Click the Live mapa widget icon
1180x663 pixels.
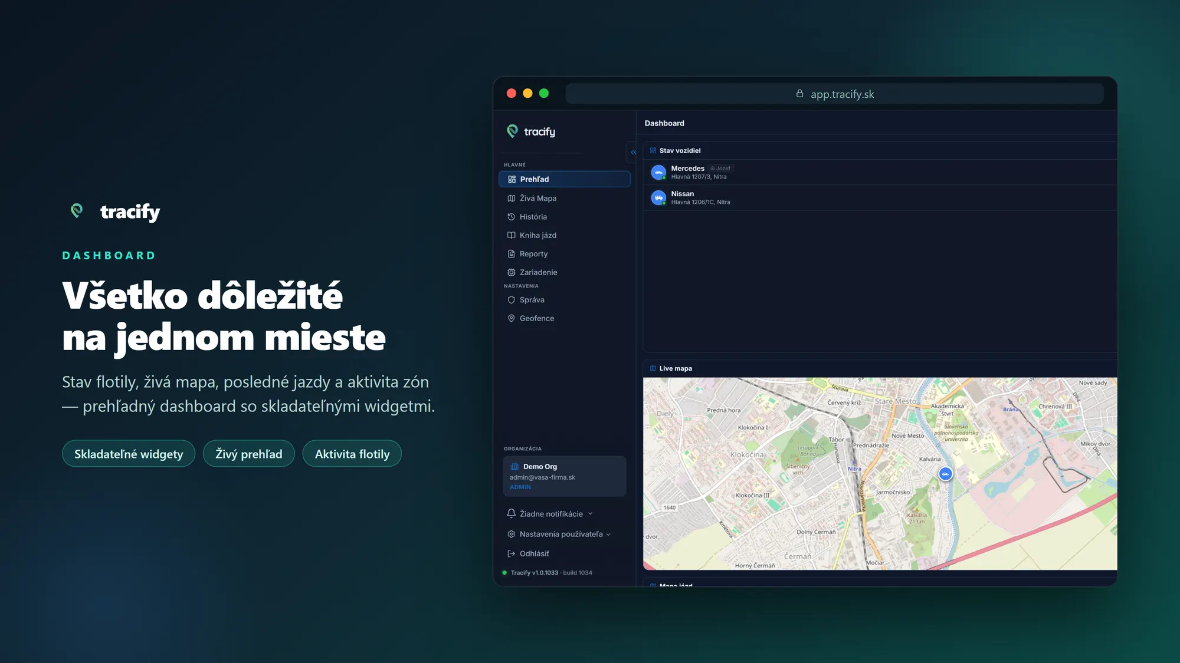click(653, 368)
